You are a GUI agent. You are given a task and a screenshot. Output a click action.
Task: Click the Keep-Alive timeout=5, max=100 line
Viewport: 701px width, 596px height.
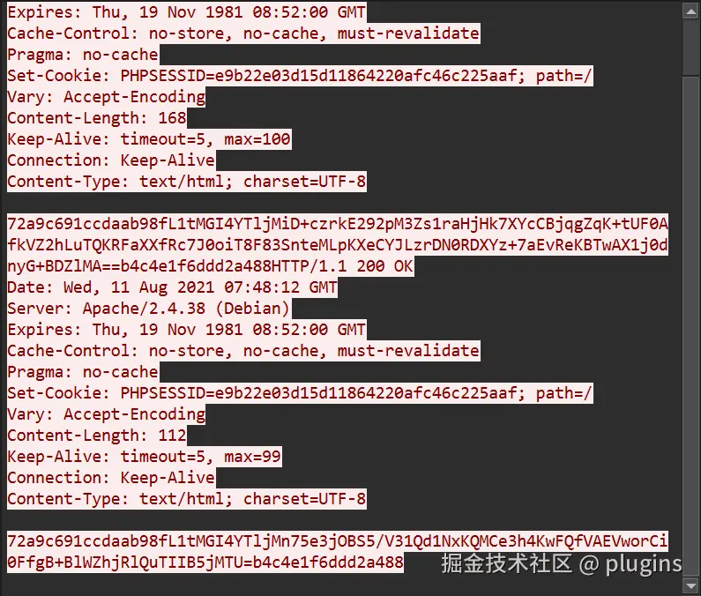coord(149,139)
